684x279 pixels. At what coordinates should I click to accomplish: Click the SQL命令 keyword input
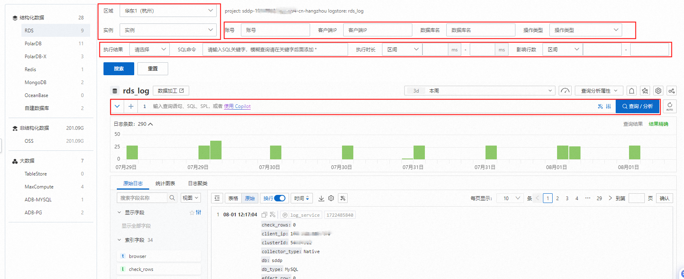pos(275,49)
